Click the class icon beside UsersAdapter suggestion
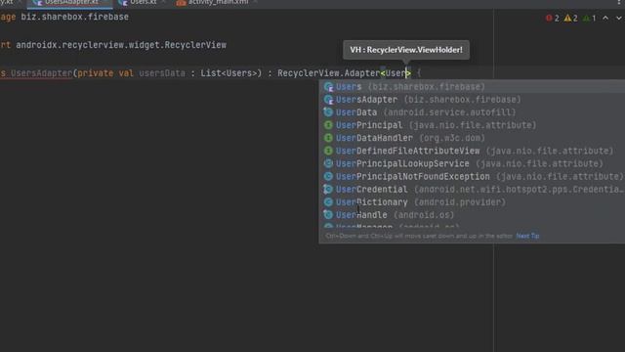 tap(328, 100)
